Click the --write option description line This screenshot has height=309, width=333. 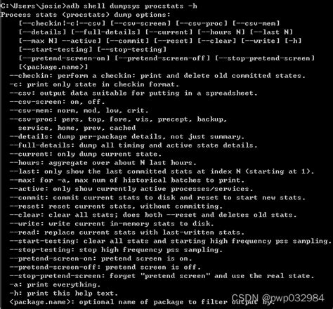pyautogui.click(x=112, y=224)
